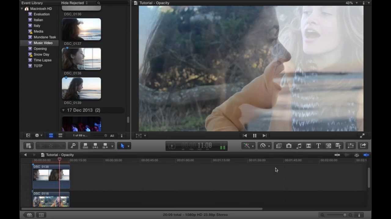
Task: Toggle the audio meters display
Action: pos(223,147)
